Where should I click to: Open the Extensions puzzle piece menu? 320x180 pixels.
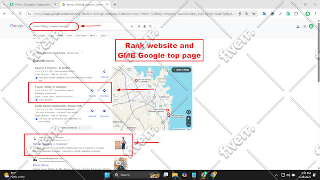(296, 14)
